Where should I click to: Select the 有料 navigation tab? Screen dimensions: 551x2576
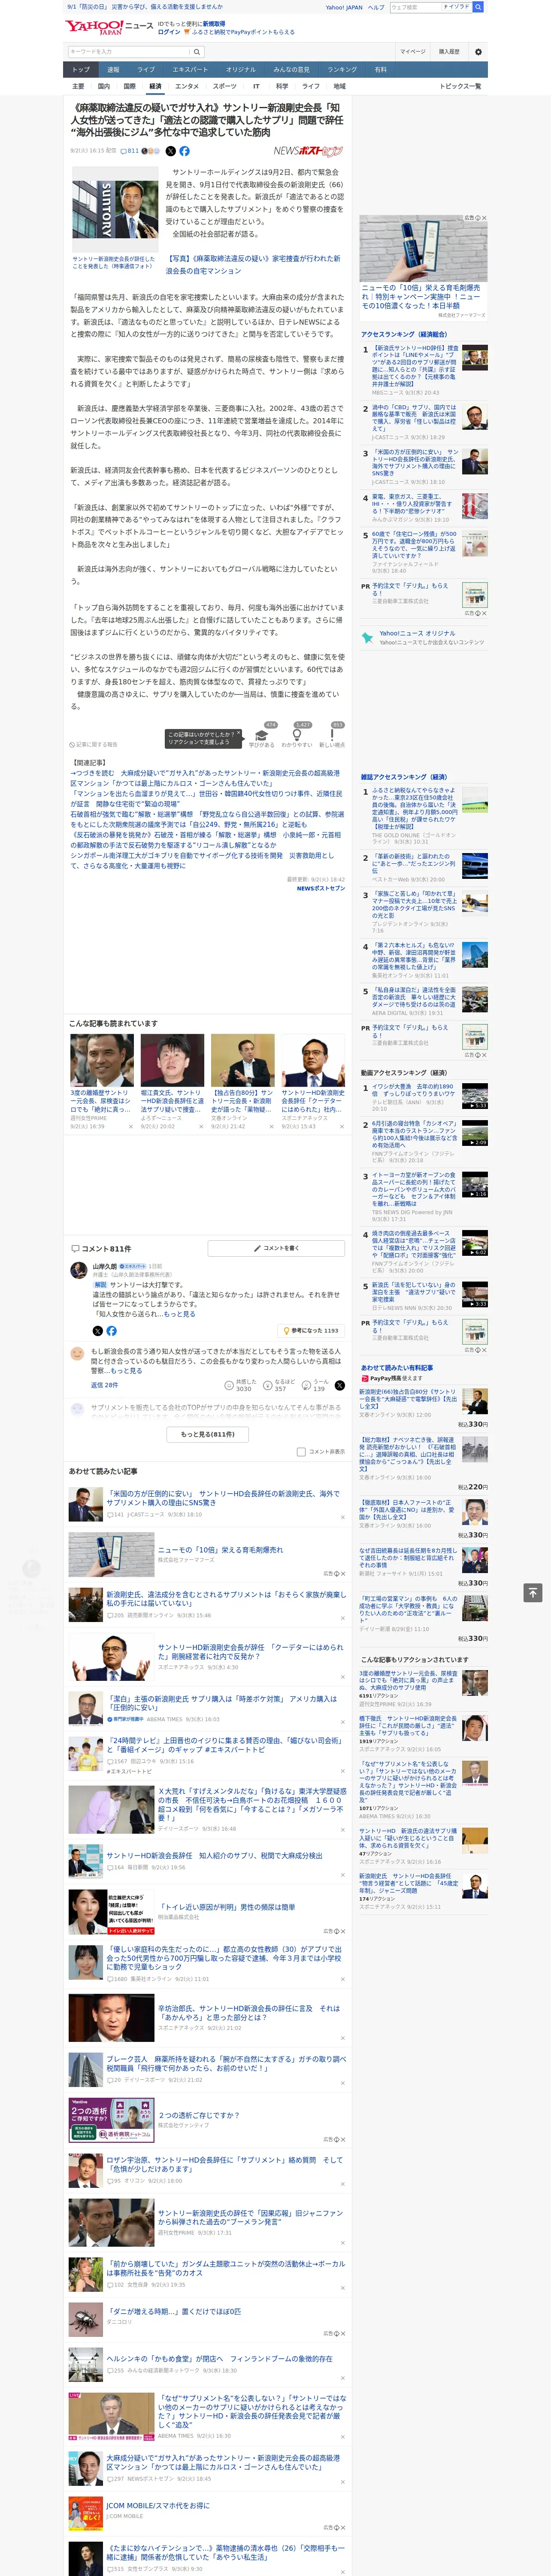pyautogui.click(x=380, y=70)
